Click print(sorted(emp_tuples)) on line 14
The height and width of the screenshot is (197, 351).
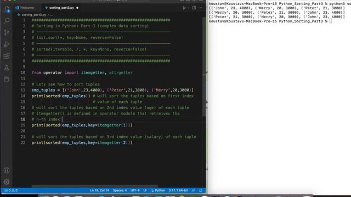(x=61, y=96)
